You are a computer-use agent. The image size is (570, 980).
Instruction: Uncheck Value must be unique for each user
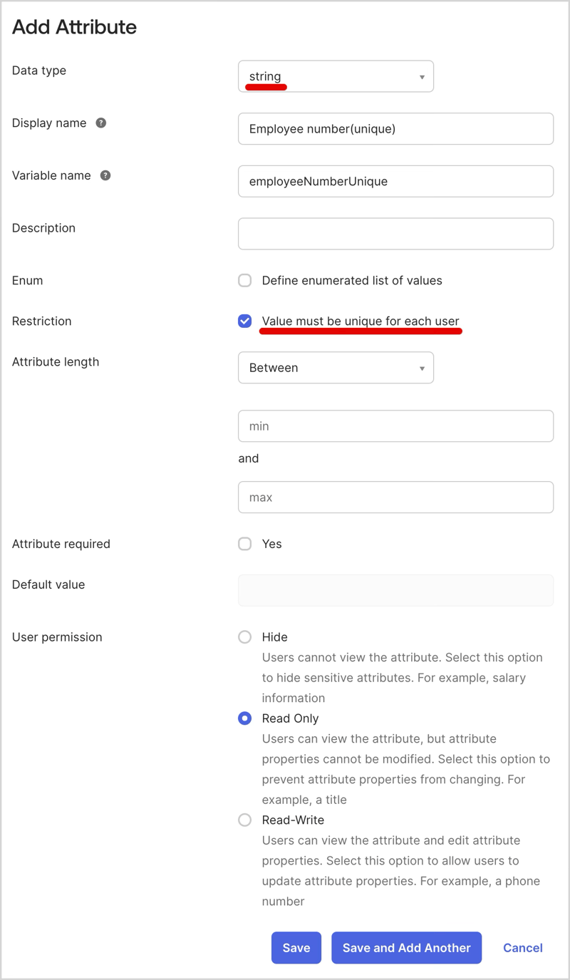tap(245, 321)
